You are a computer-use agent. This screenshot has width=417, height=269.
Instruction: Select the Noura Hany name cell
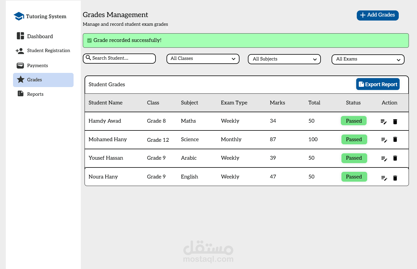103,177
